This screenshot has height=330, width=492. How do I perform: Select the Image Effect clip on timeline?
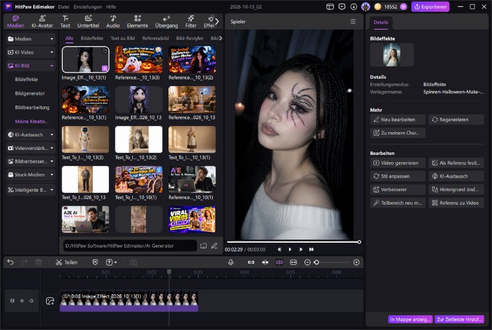(129, 302)
